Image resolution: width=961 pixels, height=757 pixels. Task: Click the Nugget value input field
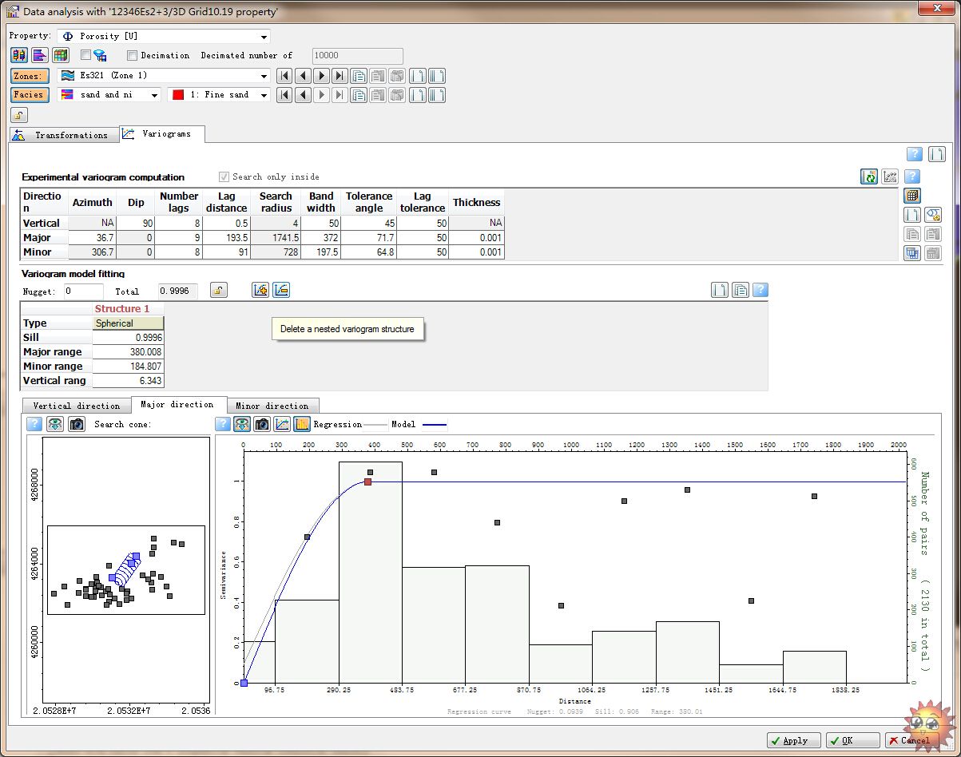pos(83,291)
